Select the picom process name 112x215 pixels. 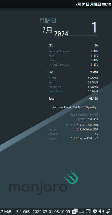pyautogui.click(x=52, y=78)
